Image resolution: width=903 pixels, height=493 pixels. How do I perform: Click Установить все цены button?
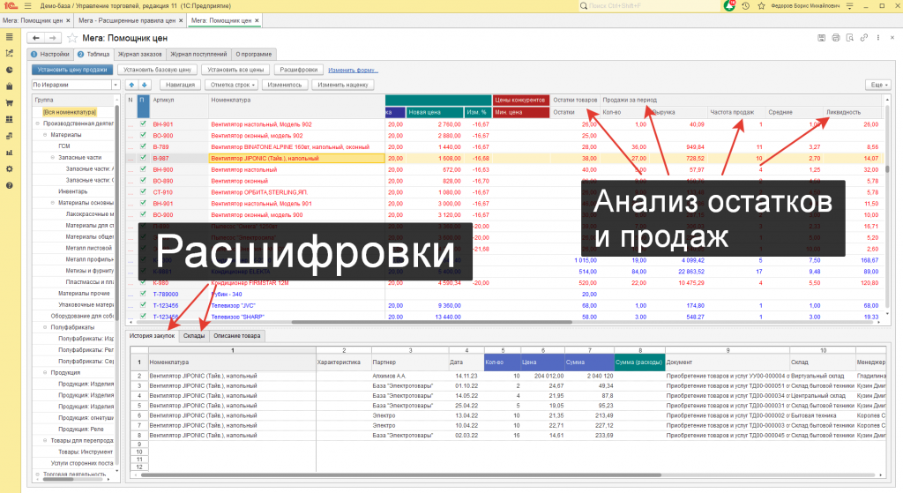click(235, 70)
